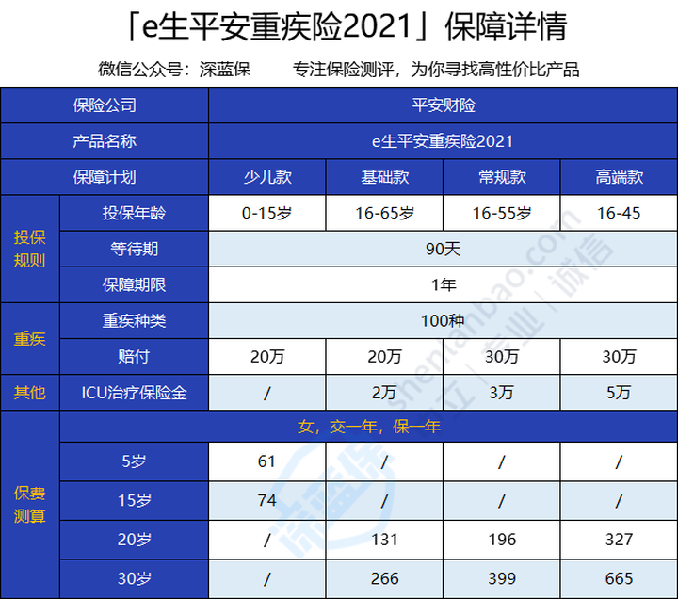Select the 5万 ICU benefit cell
678x599 pixels.
coord(619,392)
